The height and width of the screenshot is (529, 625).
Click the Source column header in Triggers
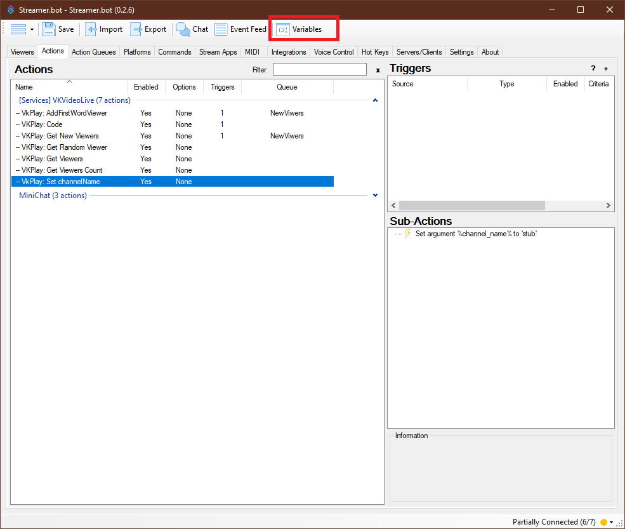pyautogui.click(x=427, y=84)
